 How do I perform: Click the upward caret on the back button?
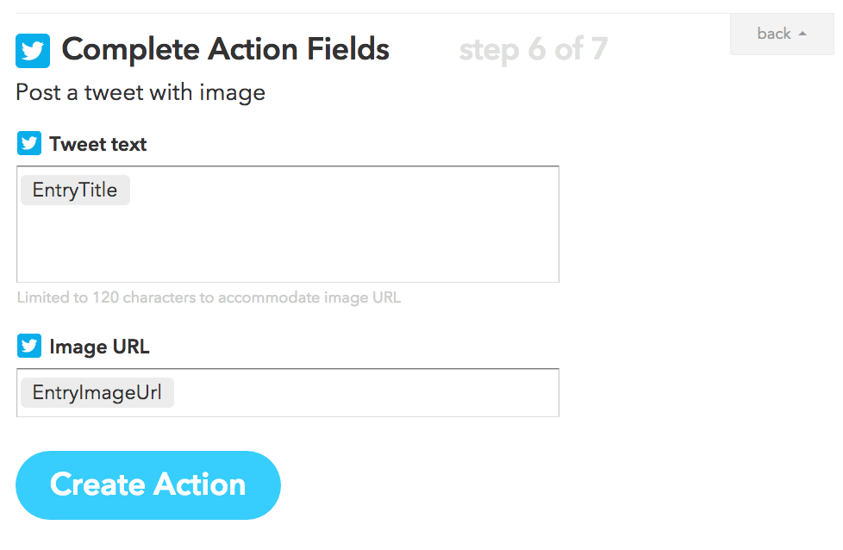[802, 34]
